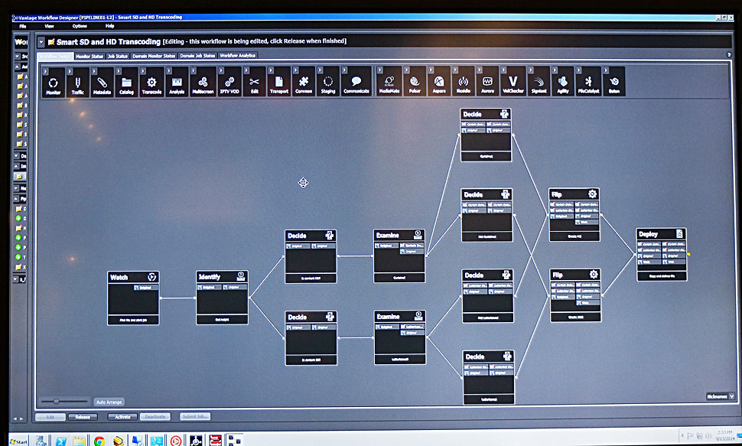Select the Metadata paperclip icon
Screen dimensions: 742x446
pyautogui.click(x=102, y=82)
